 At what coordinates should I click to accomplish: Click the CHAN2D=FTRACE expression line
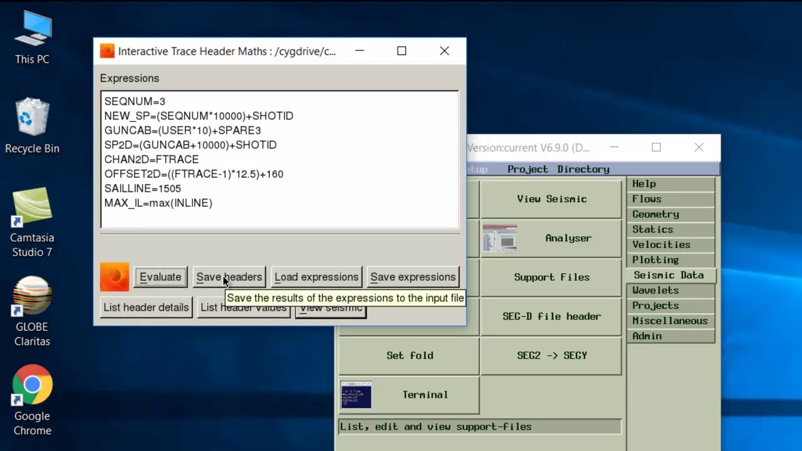(152, 159)
